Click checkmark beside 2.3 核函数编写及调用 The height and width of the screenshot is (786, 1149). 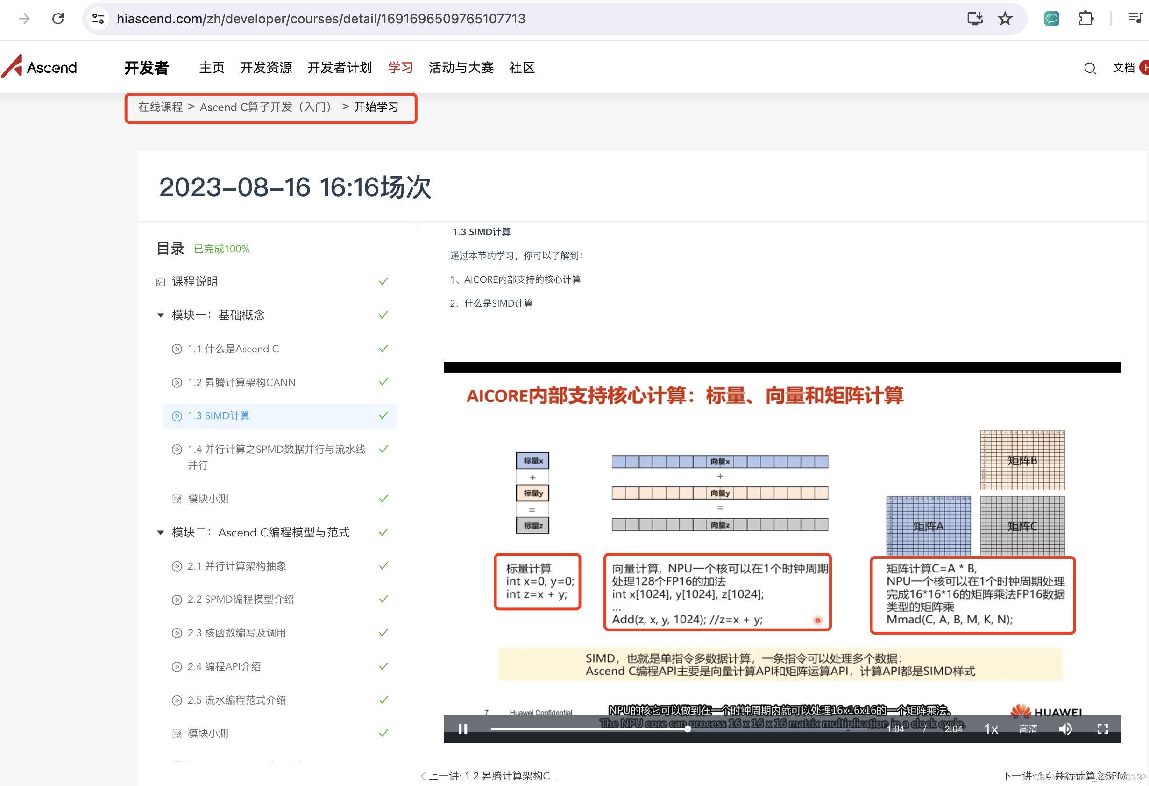[x=383, y=633]
